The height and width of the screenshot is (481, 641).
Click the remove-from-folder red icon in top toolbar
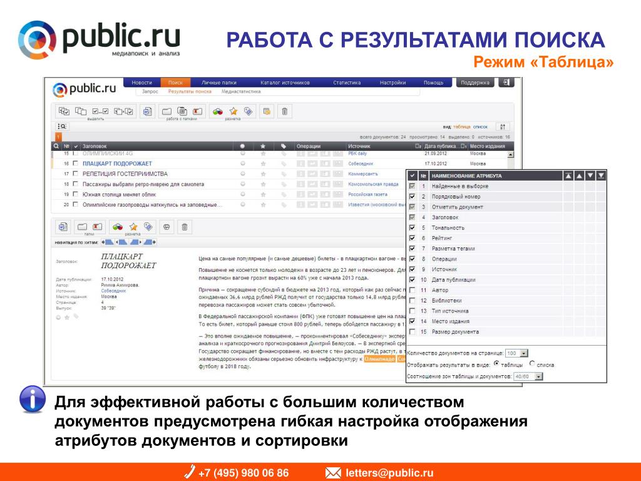[x=198, y=111]
